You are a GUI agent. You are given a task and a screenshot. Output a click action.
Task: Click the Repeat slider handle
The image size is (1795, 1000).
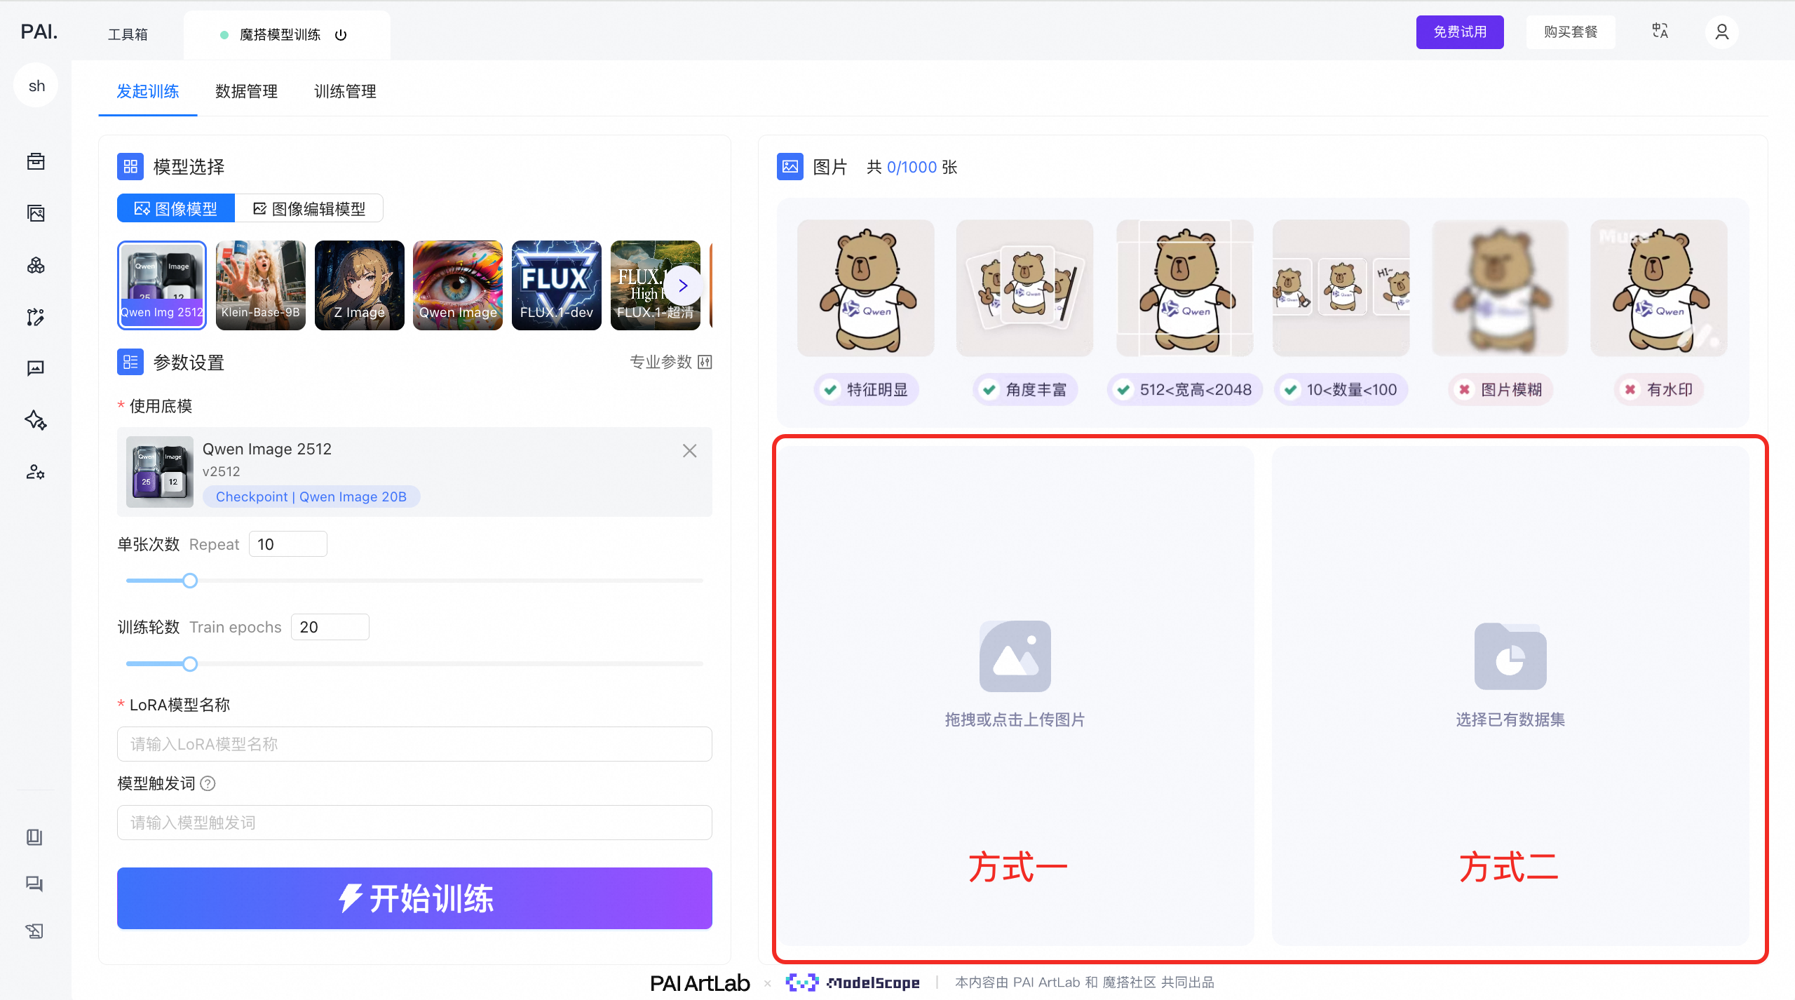(190, 581)
